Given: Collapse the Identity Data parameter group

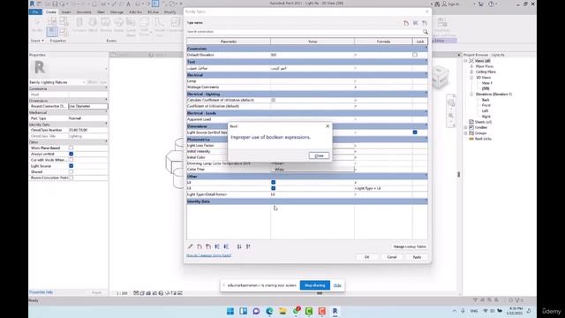Looking at the screenshot, I should 426,201.
